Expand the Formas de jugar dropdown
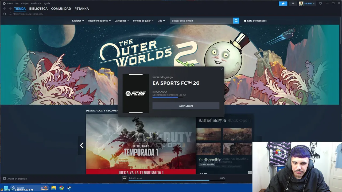 tap(143, 21)
